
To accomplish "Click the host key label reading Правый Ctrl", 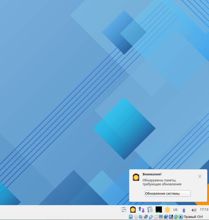I will pyautogui.click(x=193, y=217).
